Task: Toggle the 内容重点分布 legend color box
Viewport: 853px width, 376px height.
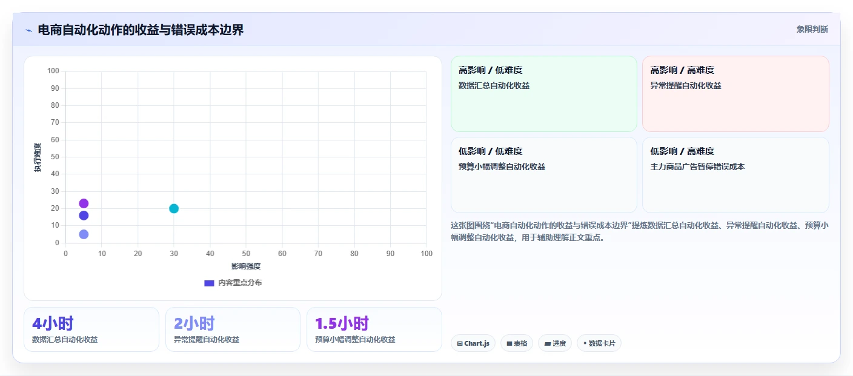Action: click(x=209, y=283)
